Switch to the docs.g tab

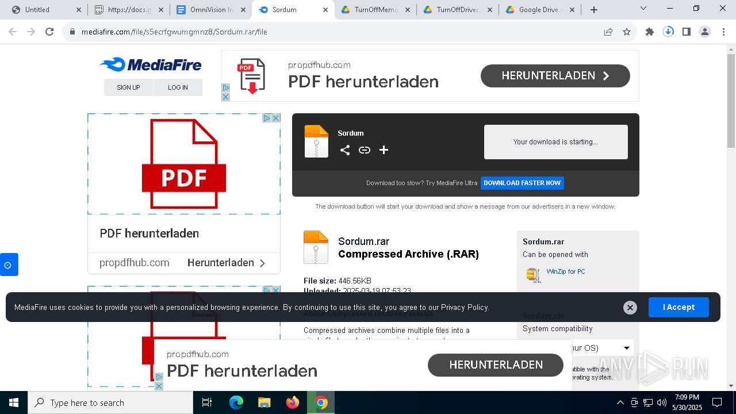[129, 10]
